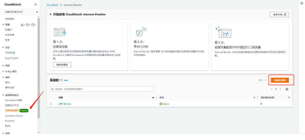Select the APP-Monitor radio button
The height and width of the screenshot is (140, 305).
51,104
